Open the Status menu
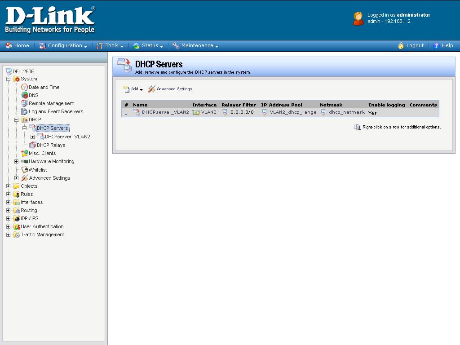Screen dimensions: 460x345 148,45
